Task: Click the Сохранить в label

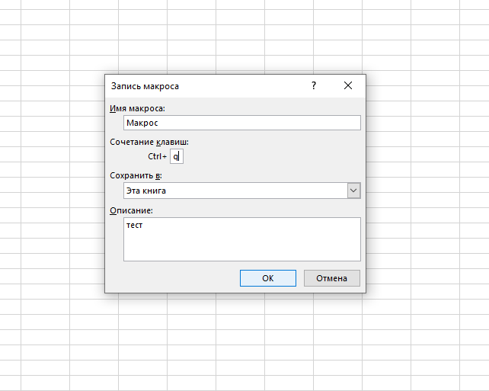Action: point(136,176)
